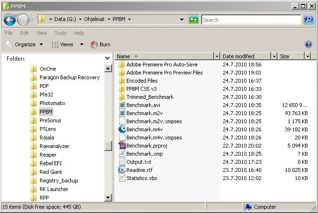The image size is (318, 213).
Task: Select the PPBM folder in the tree
Action: coord(46,112)
